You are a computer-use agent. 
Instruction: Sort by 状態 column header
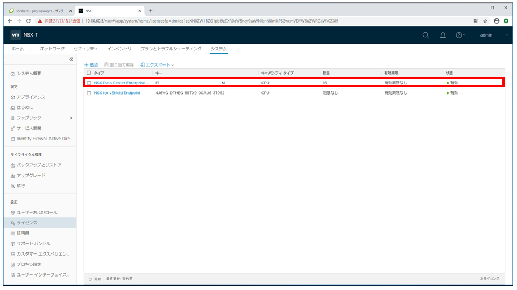pos(449,73)
